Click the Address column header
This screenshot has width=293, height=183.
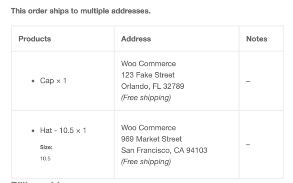coord(136,39)
